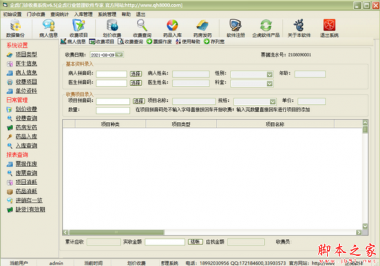Click the red 退出系统 toolbar icon
Image resolution: width=380 pixels, height=266 pixels.
click(x=329, y=28)
